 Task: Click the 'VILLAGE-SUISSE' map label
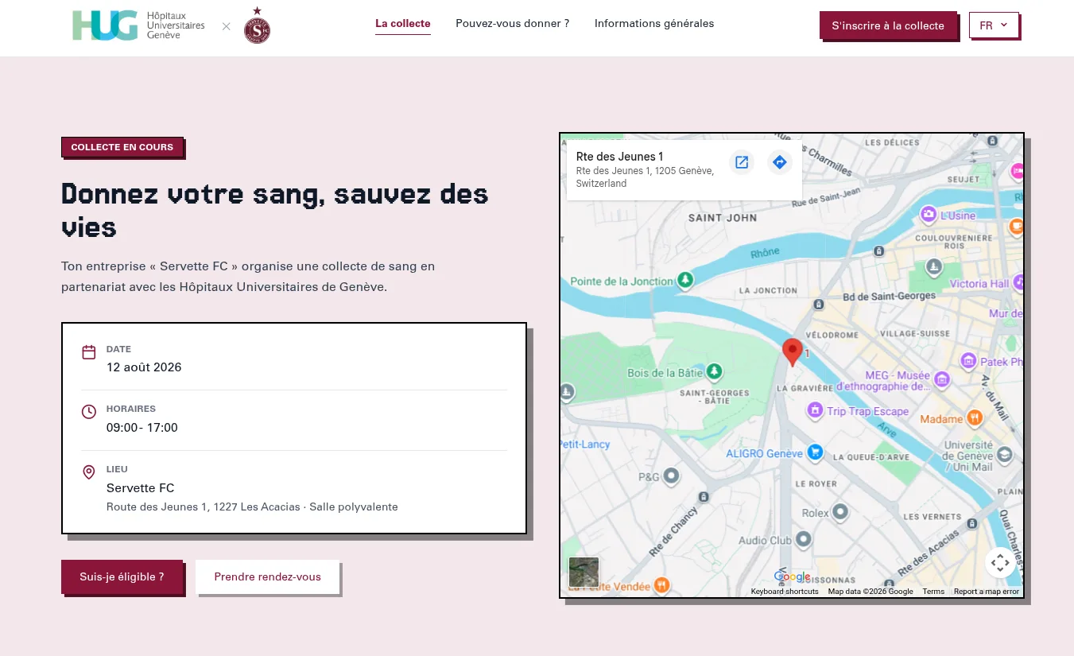click(x=915, y=334)
